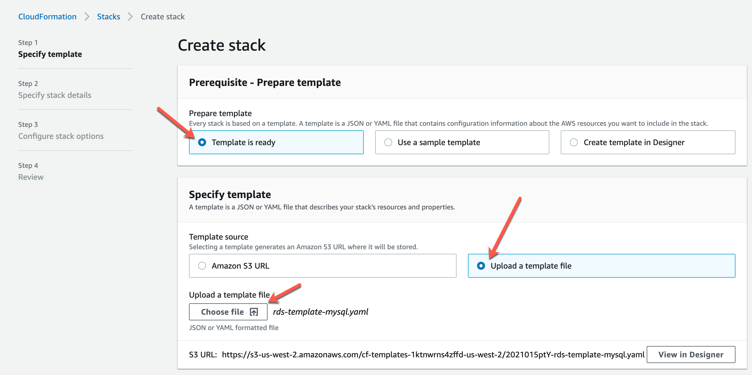Go to Step 2 Specify stack details
Viewport: 752px width, 375px height.
point(55,95)
